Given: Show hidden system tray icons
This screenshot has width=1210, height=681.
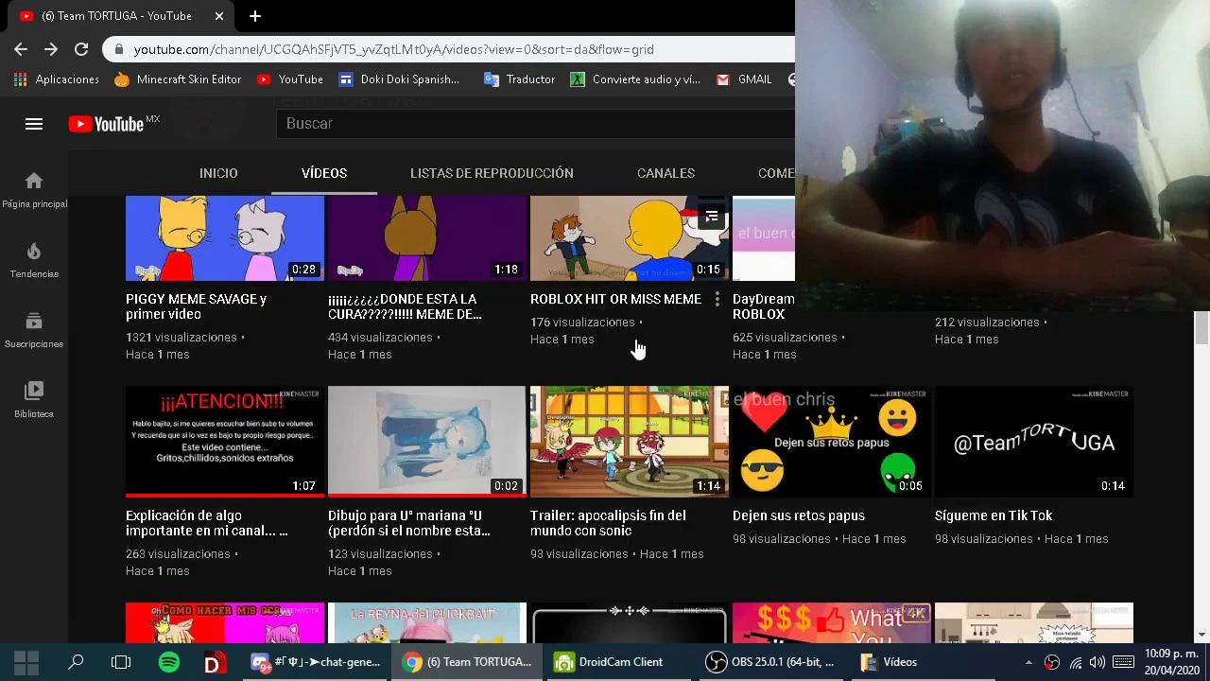Looking at the screenshot, I should pos(1028,662).
